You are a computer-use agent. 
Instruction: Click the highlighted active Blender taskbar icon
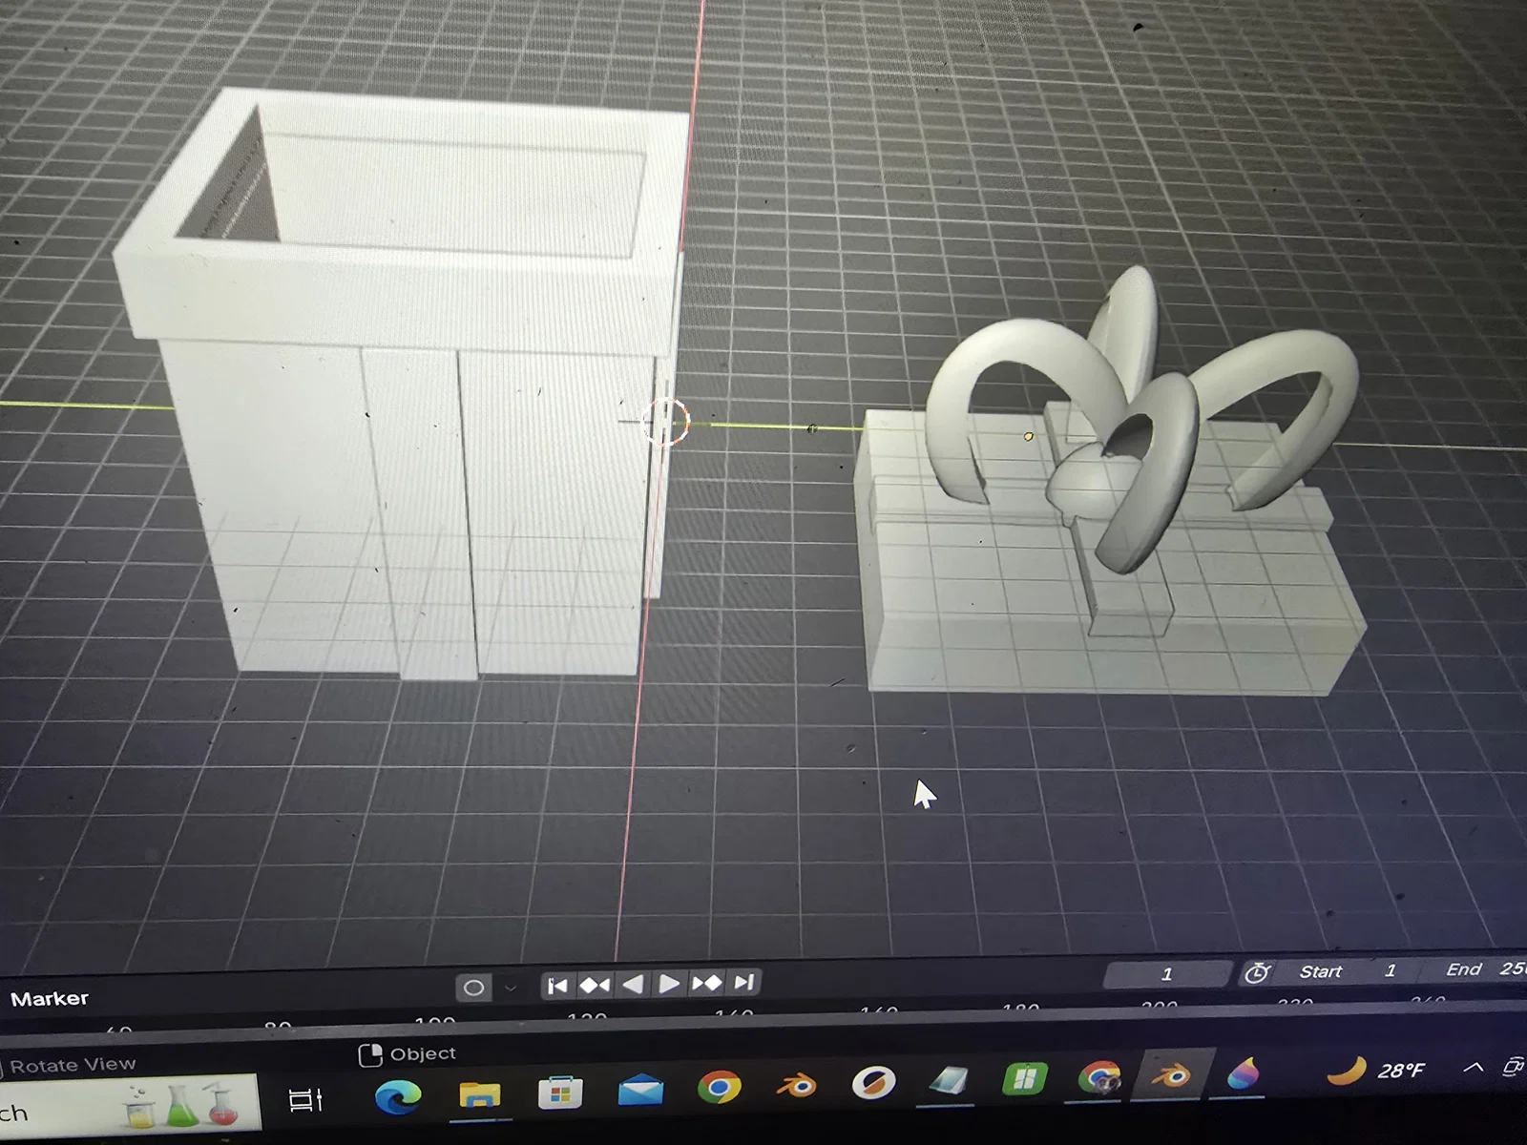(1173, 1075)
